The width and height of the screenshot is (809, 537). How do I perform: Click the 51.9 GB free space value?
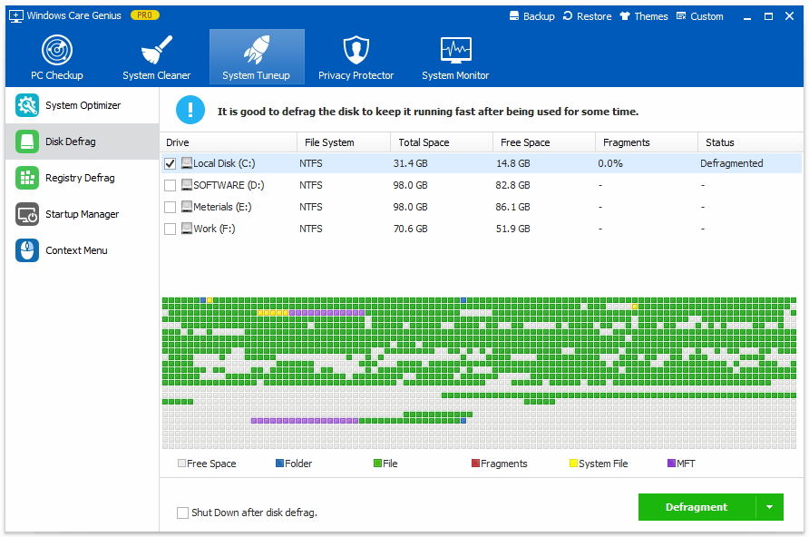[x=512, y=229]
